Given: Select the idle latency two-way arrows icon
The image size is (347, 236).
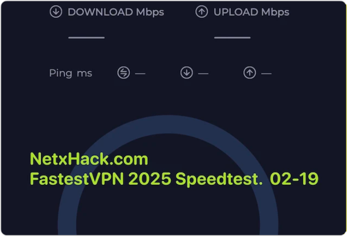Looking at the screenshot, I should [x=123, y=73].
